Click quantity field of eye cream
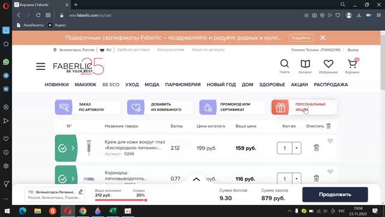 pyautogui.click(x=285, y=148)
